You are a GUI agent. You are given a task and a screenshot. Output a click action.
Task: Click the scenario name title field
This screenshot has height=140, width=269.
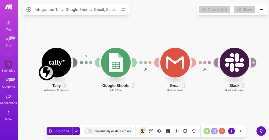75,9
